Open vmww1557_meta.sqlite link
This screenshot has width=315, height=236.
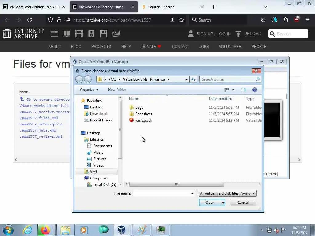[x=41, y=124]
